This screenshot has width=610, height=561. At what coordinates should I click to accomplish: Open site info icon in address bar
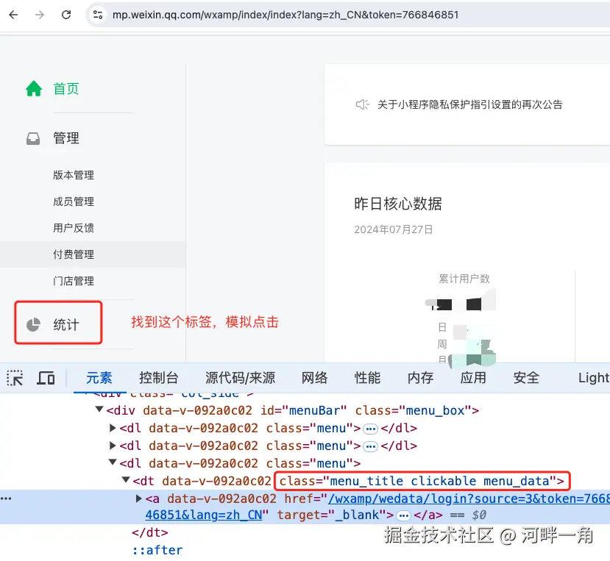[x=98, y=15]
